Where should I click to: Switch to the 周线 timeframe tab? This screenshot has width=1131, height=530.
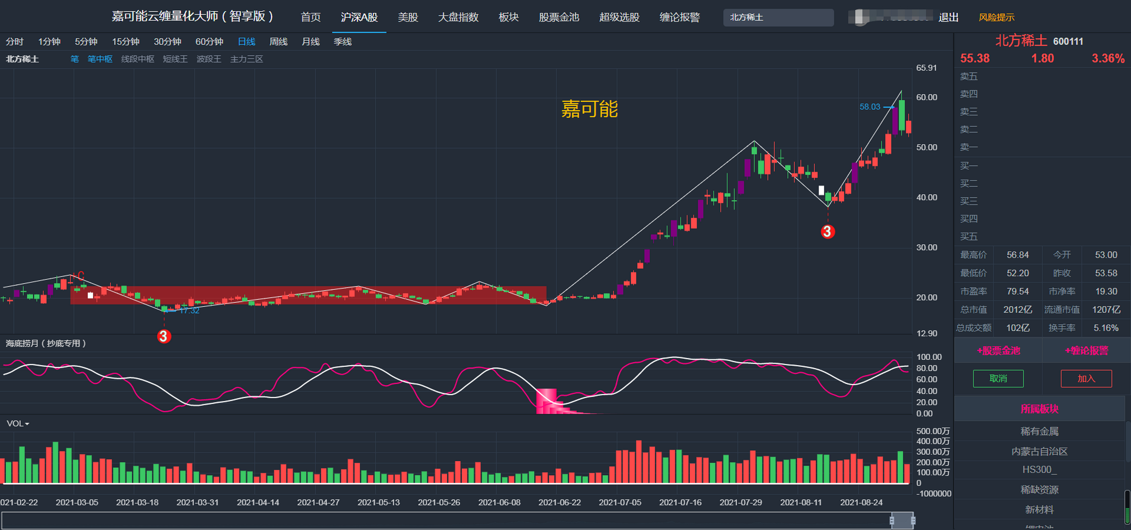pyautogui.click(x=278, y=42)
